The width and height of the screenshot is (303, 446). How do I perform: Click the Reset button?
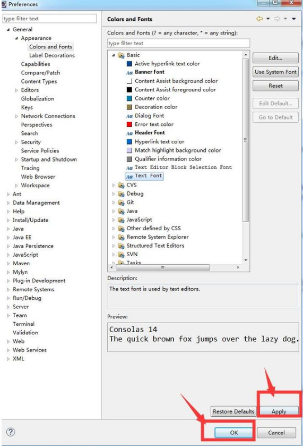coord(275,86)
